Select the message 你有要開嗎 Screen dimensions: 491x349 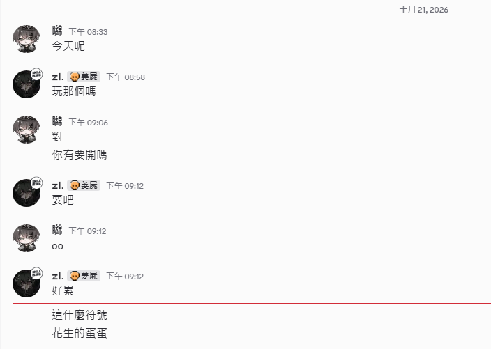tap(80, 155)
